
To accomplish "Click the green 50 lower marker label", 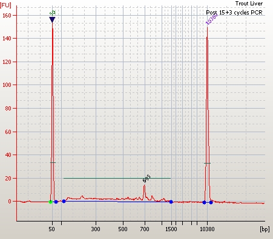I will [x=53, y=13].
